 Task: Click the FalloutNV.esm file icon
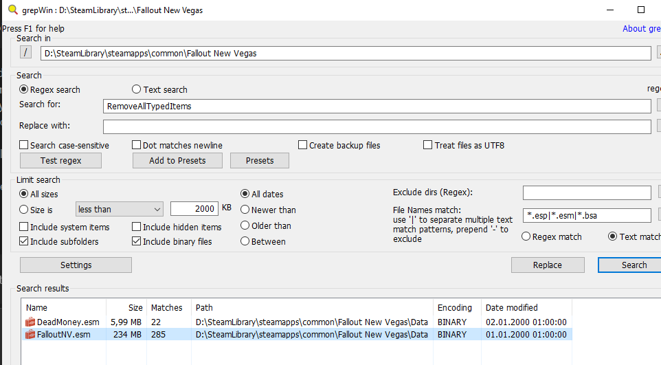pos(30,335)
